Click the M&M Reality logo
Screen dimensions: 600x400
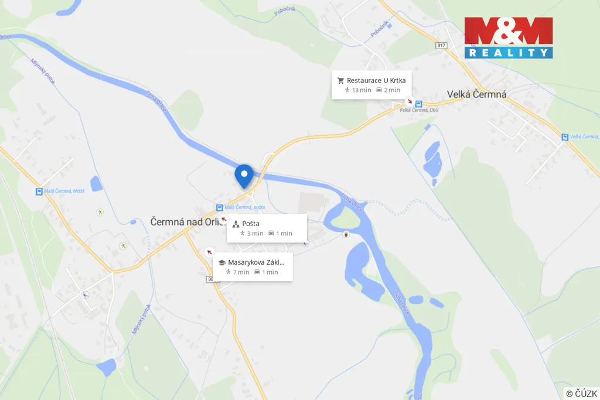click(x=509, y=38)
